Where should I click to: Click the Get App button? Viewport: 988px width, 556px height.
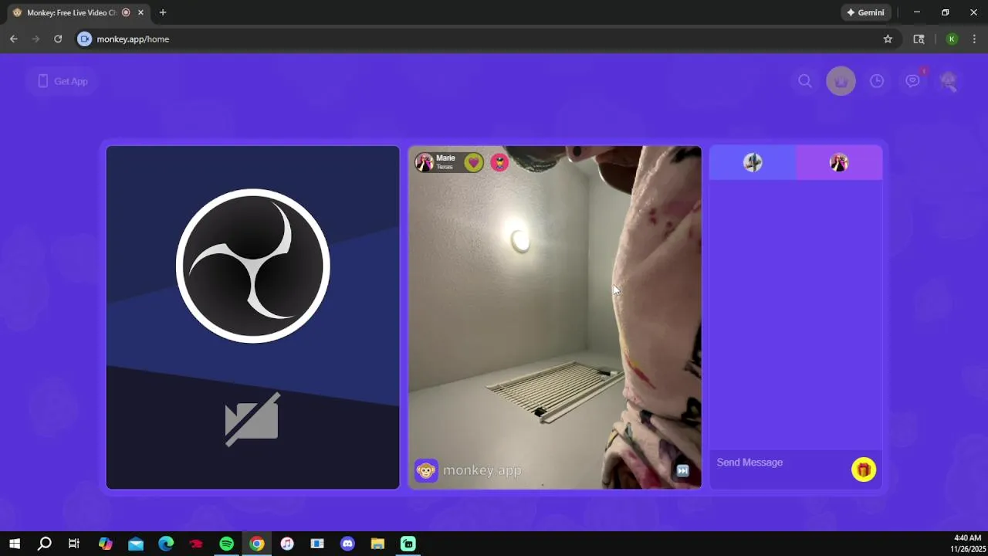63,81
